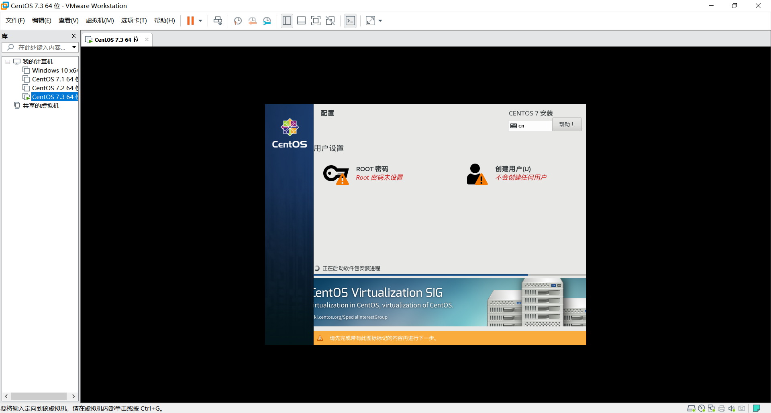Click the printer status icon
The height and width of the screenshot is (413, 771).
(x=722, y=408)
